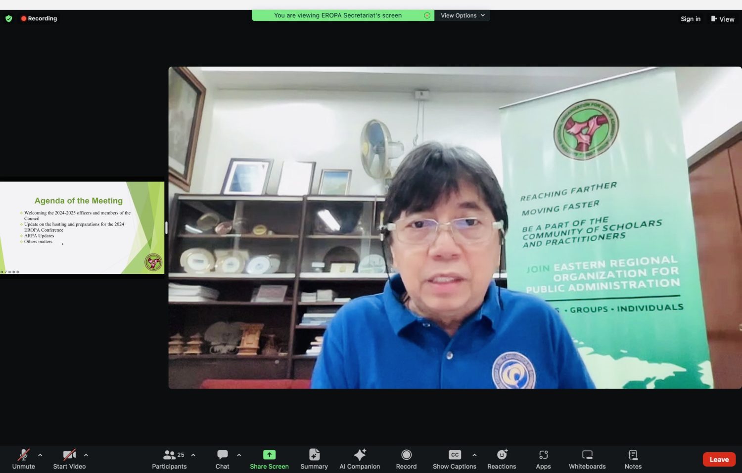Click the speaker's video tile
The image size is (742, 473).
tap(455, 227)
